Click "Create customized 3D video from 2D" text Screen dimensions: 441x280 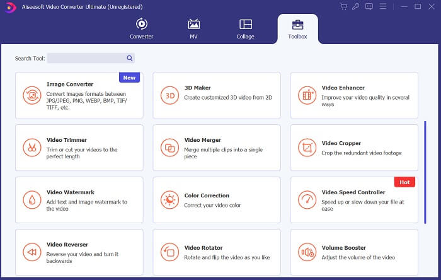click(x=228, y=97)
